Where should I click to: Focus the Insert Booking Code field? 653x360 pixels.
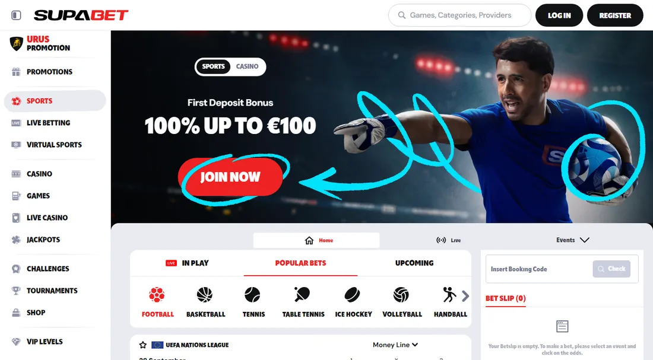(x=540, y=269)
